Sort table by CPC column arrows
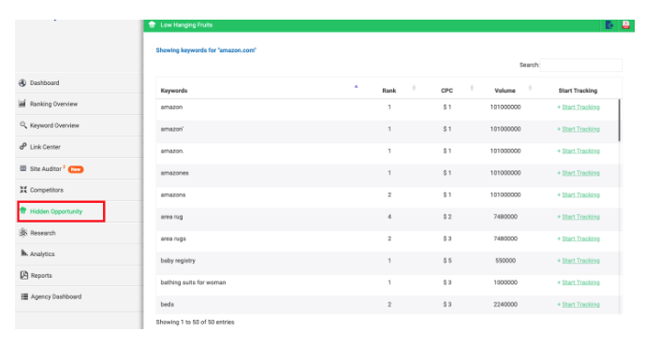The image size is (645, 346). click(472, 88)
